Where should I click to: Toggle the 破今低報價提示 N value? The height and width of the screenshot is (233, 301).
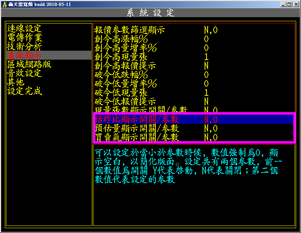(206, 102)
